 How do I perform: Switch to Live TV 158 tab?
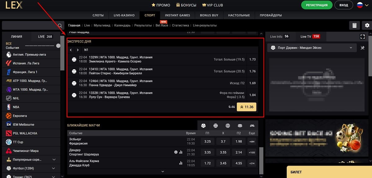tap(310, 37)
